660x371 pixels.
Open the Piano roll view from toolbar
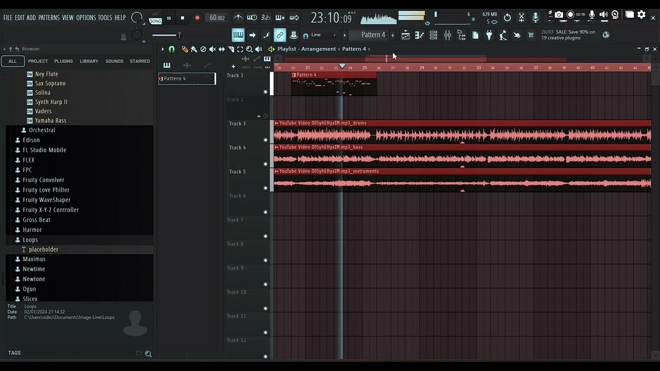420,35
